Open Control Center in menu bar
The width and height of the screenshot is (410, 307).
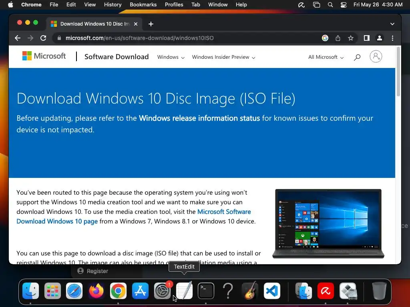(343, 5)
